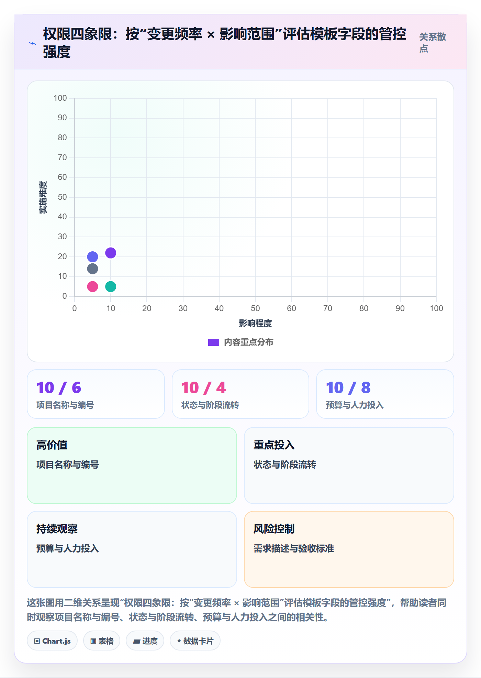Click the 重点投入 quadrant heading
The height and width of the screenshot is (678, 481).
click(274, 445)
